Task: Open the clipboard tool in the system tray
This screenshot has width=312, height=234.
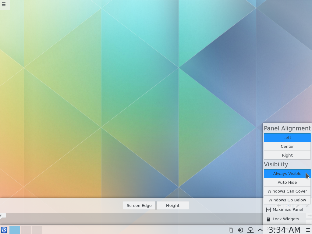Action: pyautogui.click(x=231, y=230)
